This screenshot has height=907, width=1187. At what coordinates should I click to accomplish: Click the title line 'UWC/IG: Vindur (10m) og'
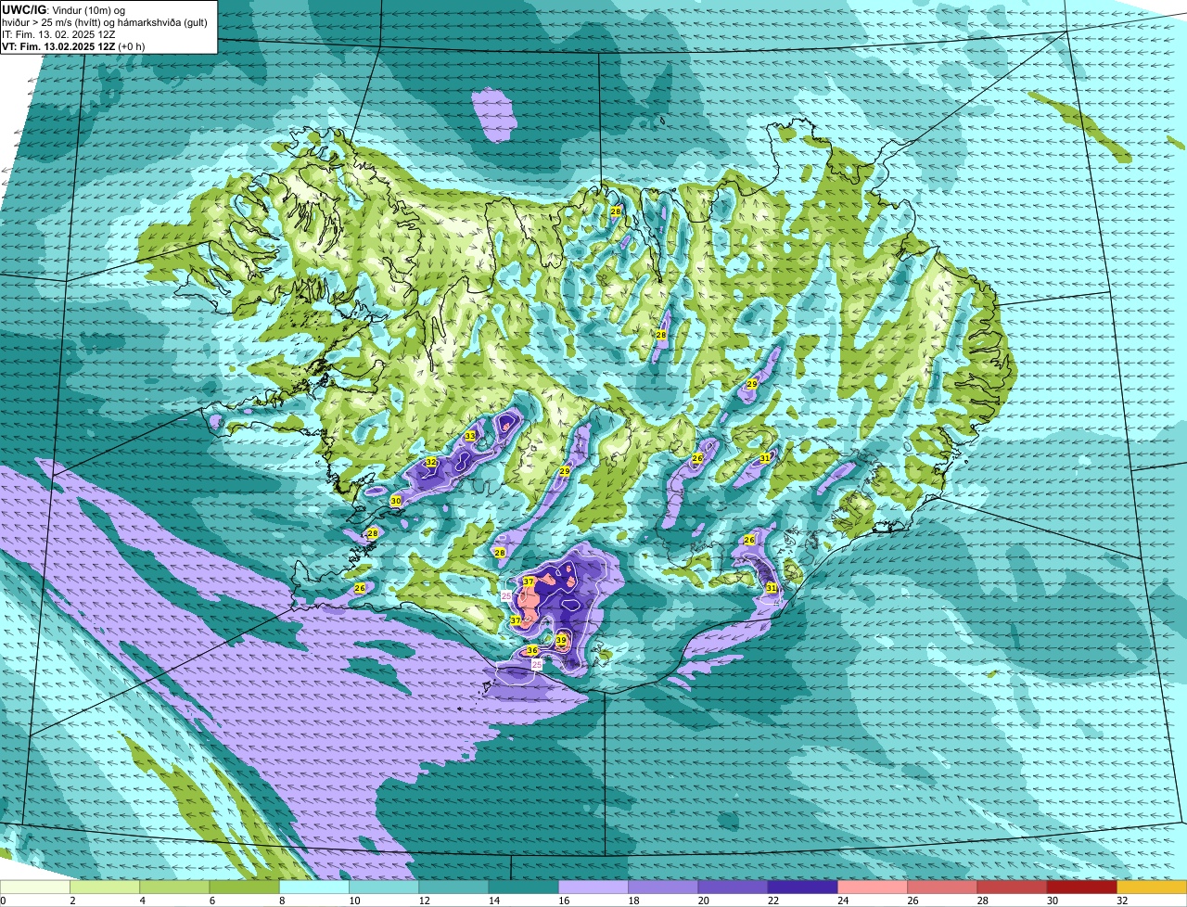point(64,10)
